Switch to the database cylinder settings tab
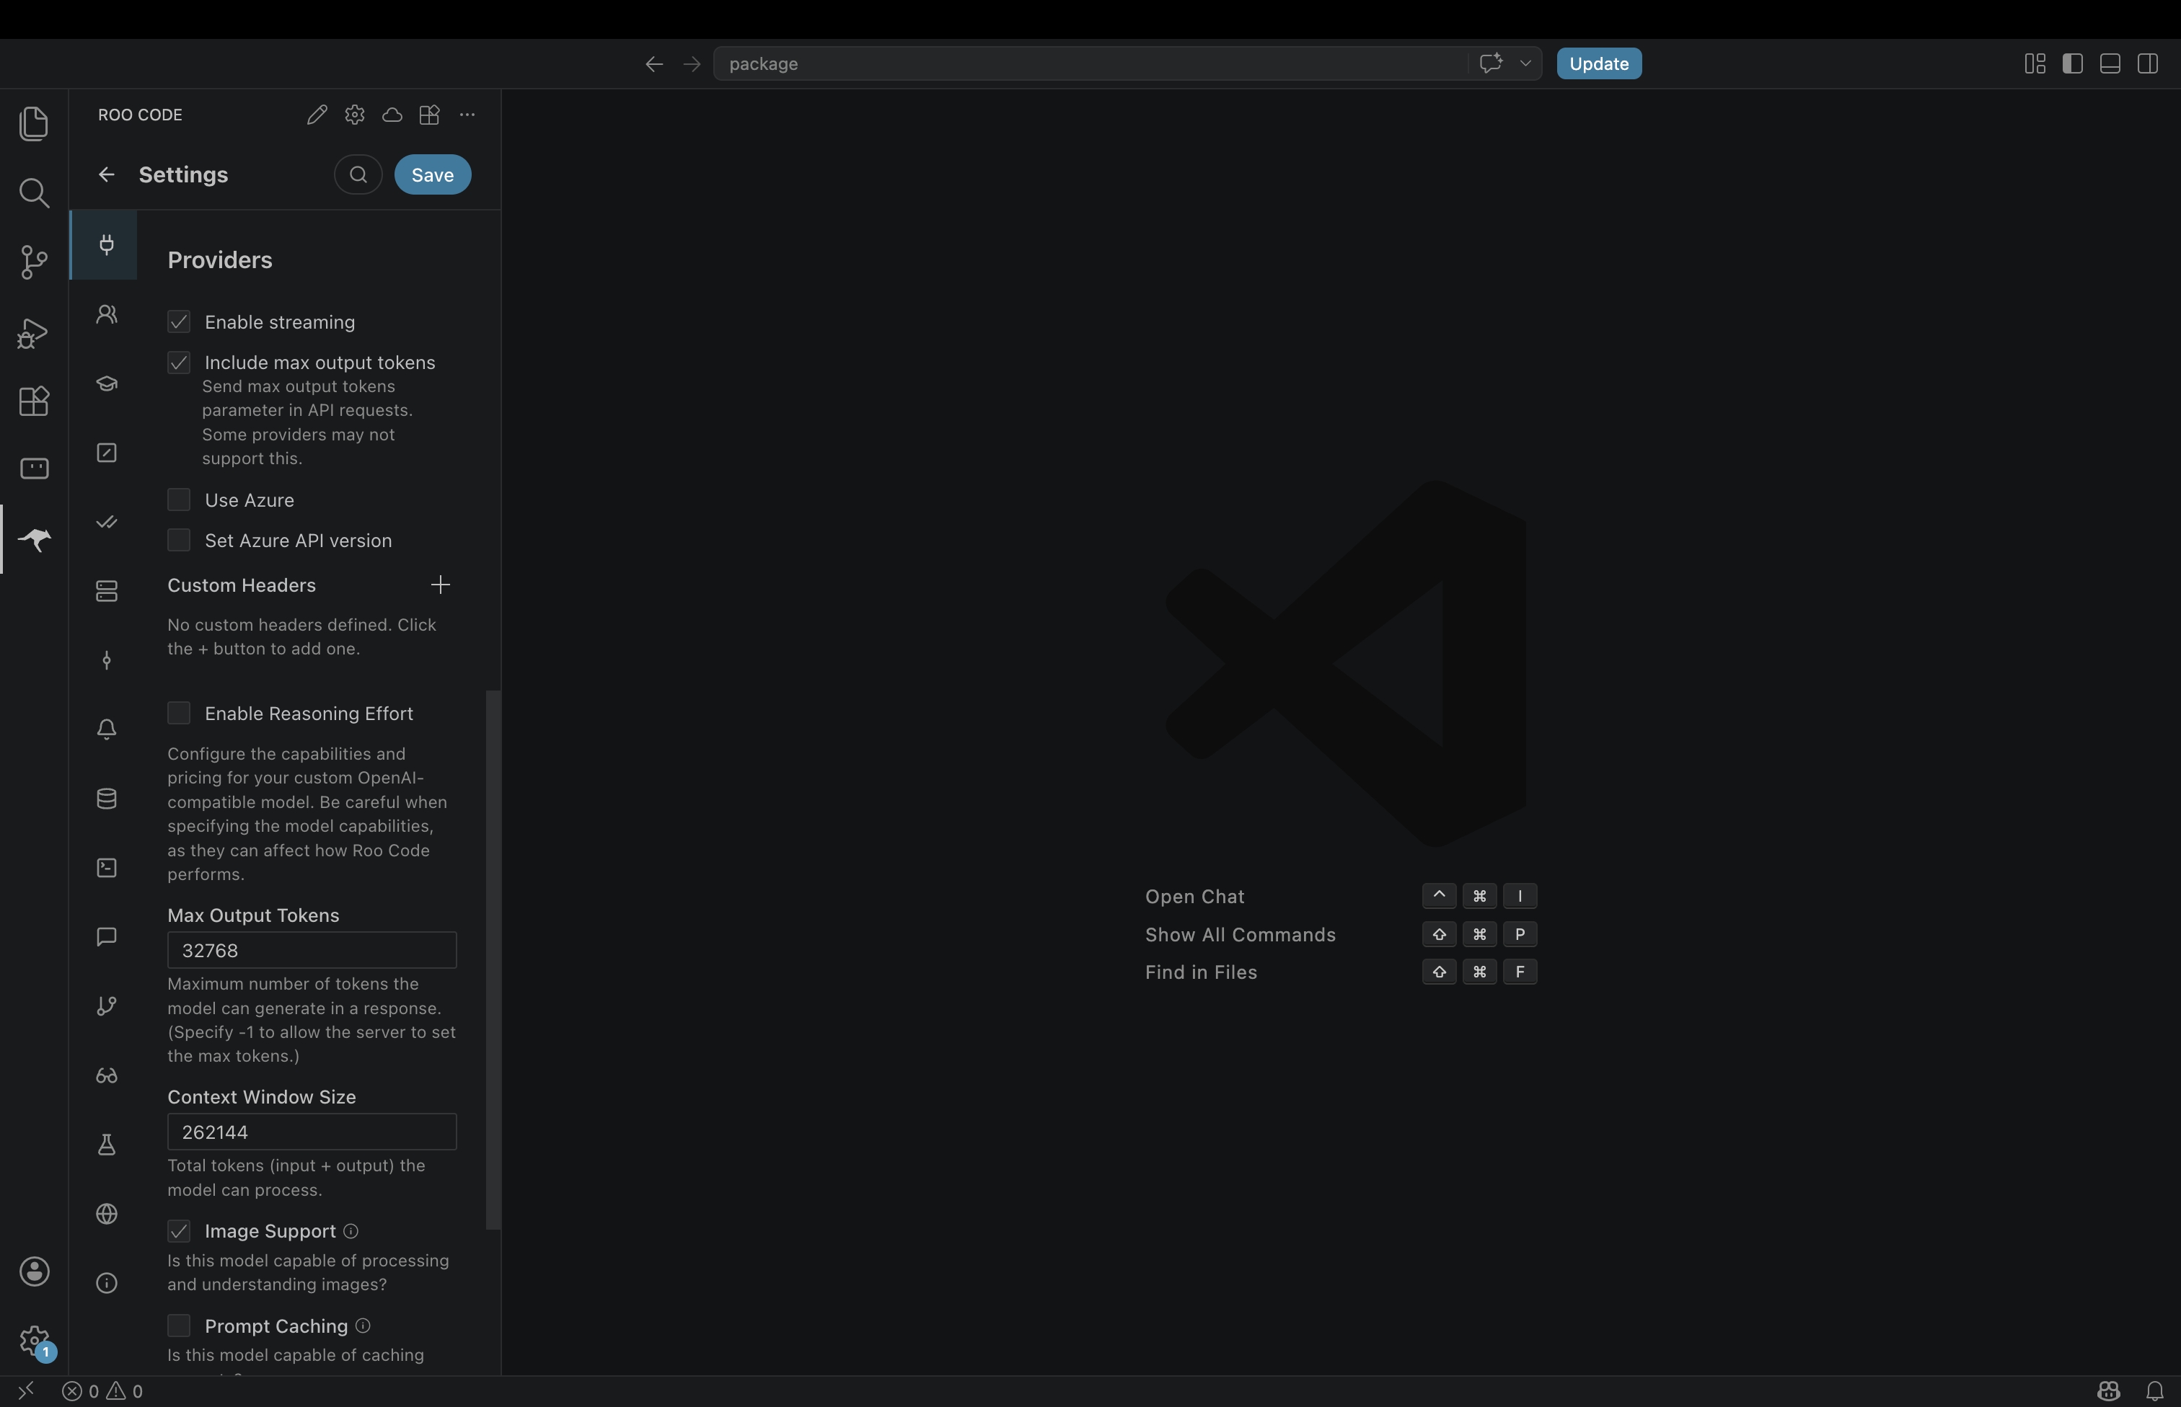 [107, 799]
